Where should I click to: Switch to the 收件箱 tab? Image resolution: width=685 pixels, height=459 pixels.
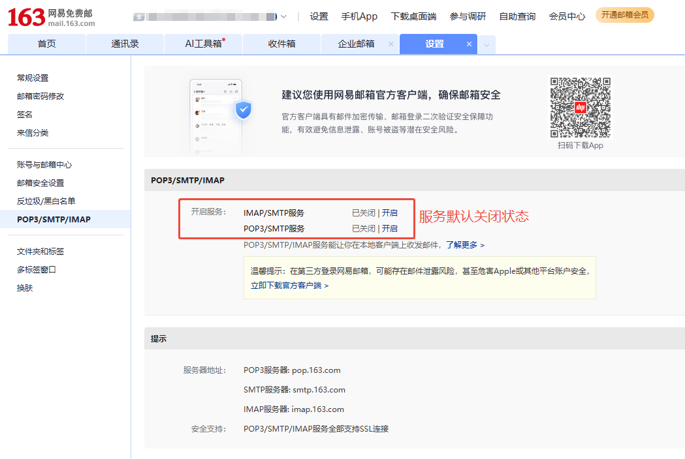(x=281, y=44)
